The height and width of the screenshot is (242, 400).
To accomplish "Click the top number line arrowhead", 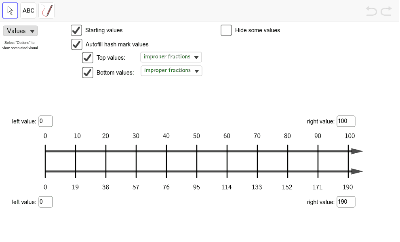I will click(x=357, y=151).
